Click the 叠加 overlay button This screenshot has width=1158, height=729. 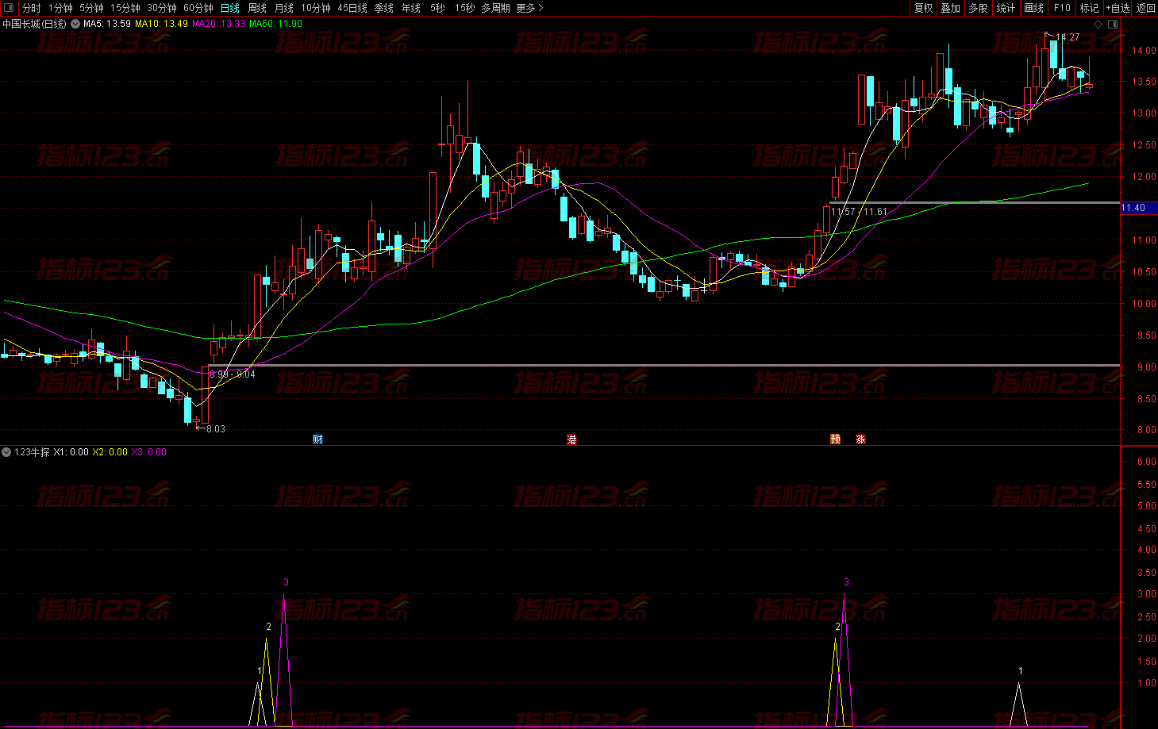(951, 8)
